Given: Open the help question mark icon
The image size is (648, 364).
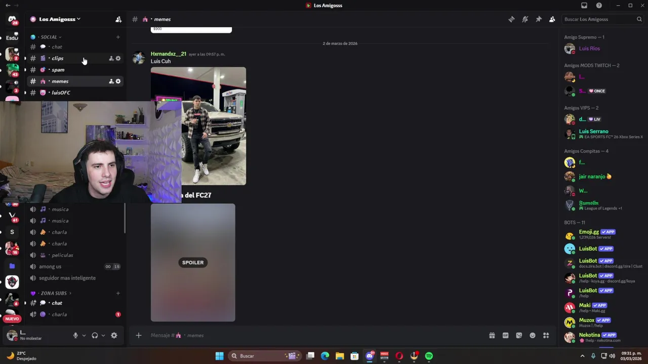Looking at the screenshot, I should click(x=599, y=6).
